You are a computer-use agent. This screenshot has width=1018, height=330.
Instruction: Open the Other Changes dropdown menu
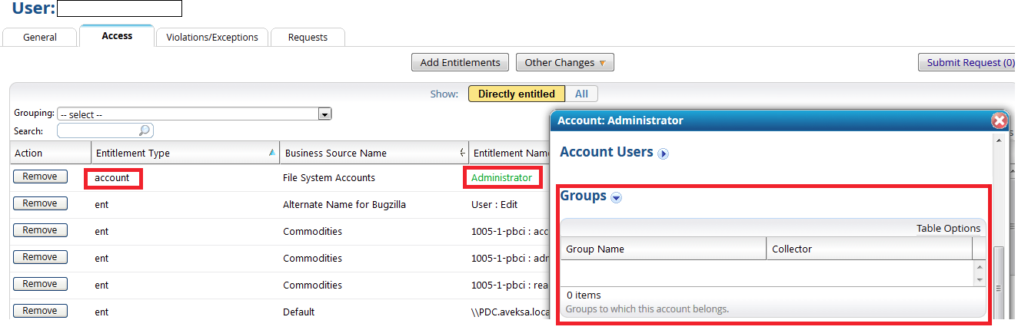tap(564, 62)
